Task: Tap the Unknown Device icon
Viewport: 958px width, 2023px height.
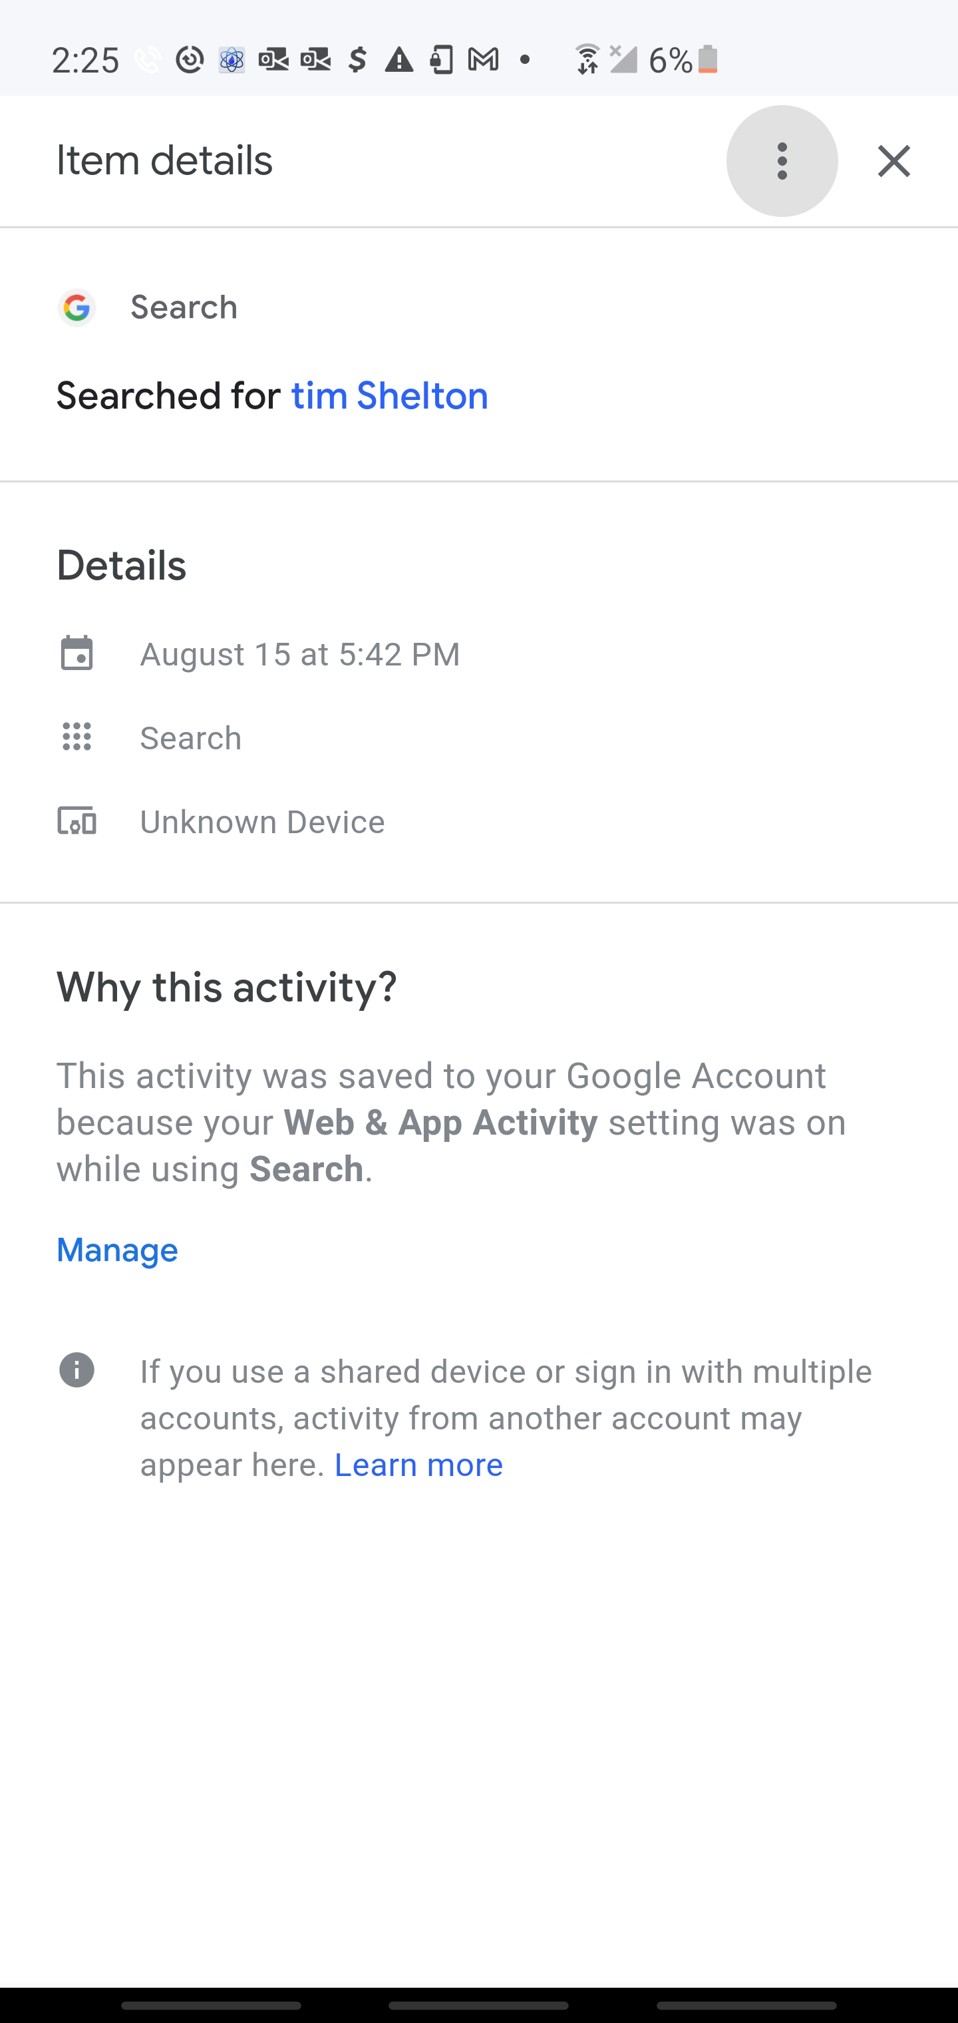Action: 77,821
